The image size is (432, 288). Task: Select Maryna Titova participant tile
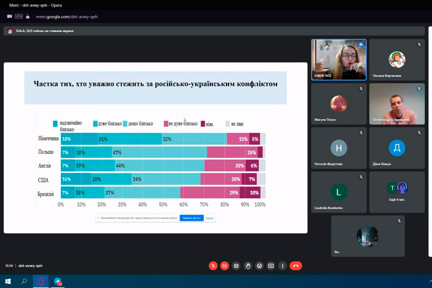pyautogui.click(x=339, y=104)
